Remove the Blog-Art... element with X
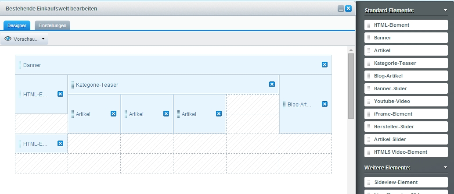The width and height of the screenshot is (454, 194). point(324,104)
